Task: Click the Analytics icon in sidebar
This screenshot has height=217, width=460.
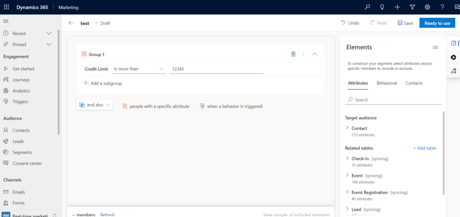Action: click(x=6, y=91)
